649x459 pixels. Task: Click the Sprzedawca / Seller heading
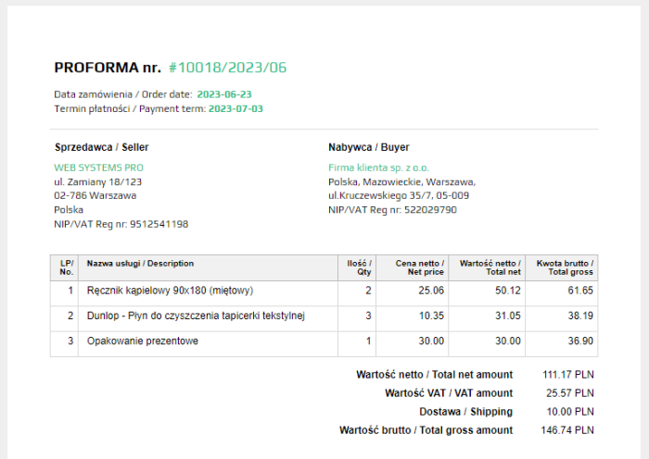[x=101, y=147]
